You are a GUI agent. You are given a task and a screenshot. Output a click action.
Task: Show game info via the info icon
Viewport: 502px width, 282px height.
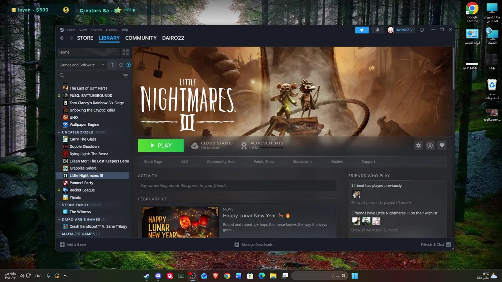coord(430,145)
